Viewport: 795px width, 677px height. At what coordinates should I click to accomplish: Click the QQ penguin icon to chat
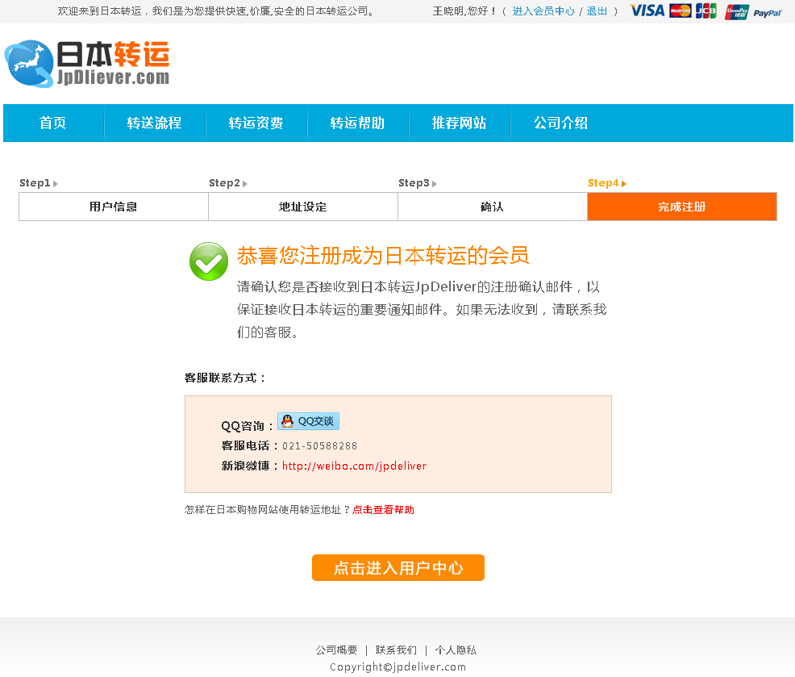pyautogui.click(x=287, y=420)
